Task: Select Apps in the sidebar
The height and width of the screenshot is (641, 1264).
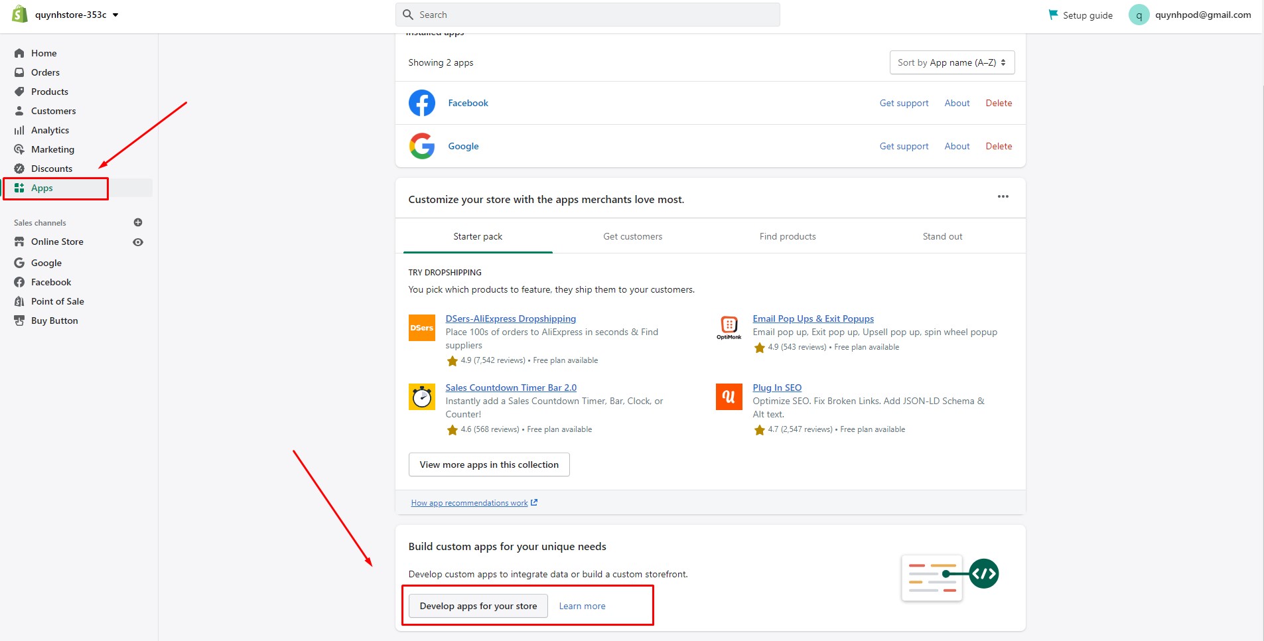Action: pyautogui.click(x=42, y=188)
